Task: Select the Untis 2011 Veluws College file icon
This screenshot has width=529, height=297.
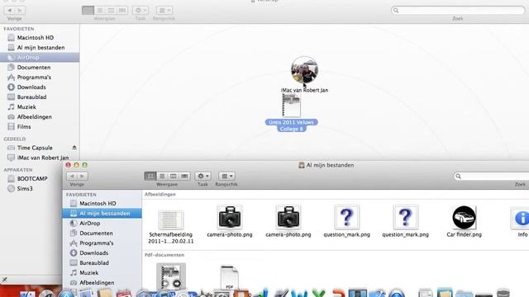Action: 291,105
